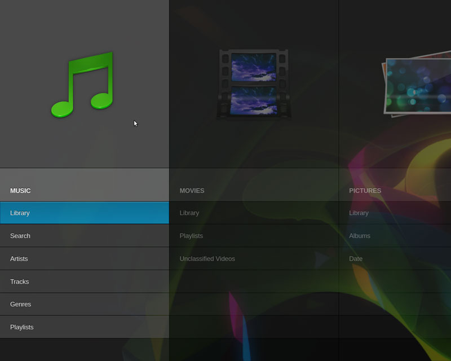The image size is (451, 361).
Task: Browse Albums under Pictures
Action: coord(395,236)
